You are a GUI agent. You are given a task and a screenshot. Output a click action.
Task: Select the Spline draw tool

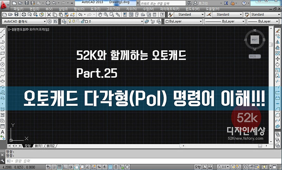[x=3, y=75]
